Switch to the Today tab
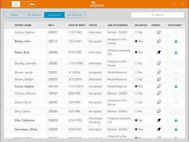The height and width of the screenshot is (142, 189). tap(14, 15)
